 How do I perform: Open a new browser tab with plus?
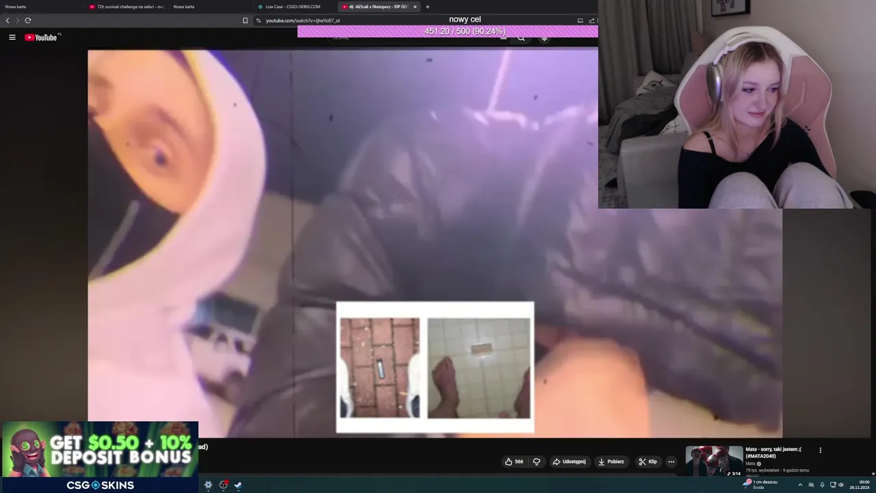point(428,7)
